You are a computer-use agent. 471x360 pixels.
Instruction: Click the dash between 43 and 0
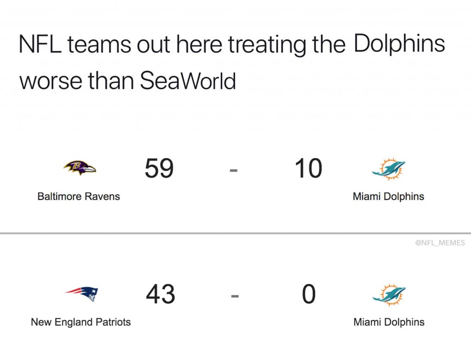coord(235,297)
